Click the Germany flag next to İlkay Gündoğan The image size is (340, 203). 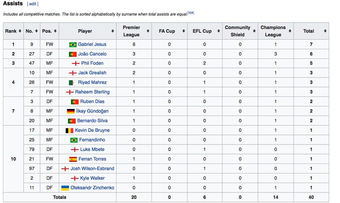point(71,111)
